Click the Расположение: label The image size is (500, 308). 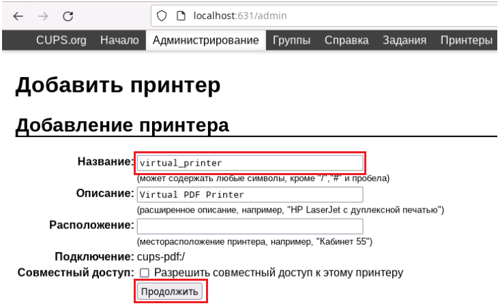[x=92, y=225]
